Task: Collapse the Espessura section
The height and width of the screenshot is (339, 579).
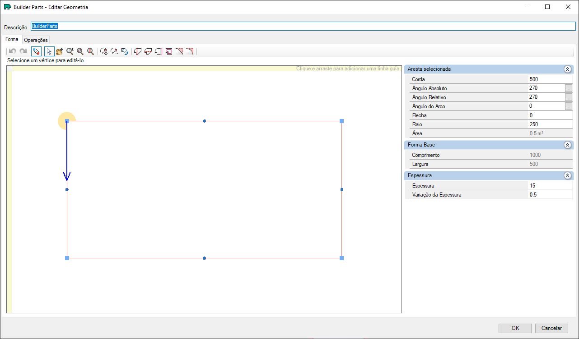Action: click(x=567, y=176)
